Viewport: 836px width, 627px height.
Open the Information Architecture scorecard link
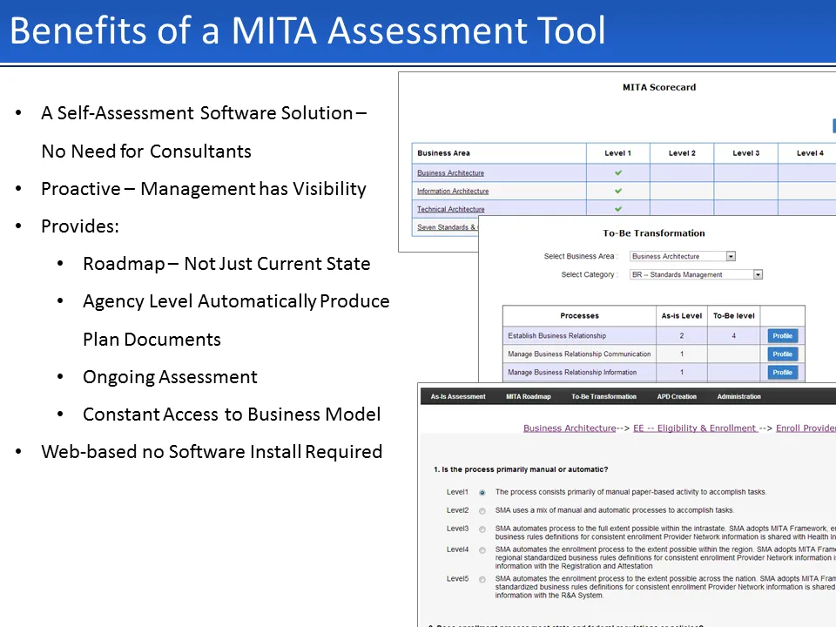(x=453, y=191)
